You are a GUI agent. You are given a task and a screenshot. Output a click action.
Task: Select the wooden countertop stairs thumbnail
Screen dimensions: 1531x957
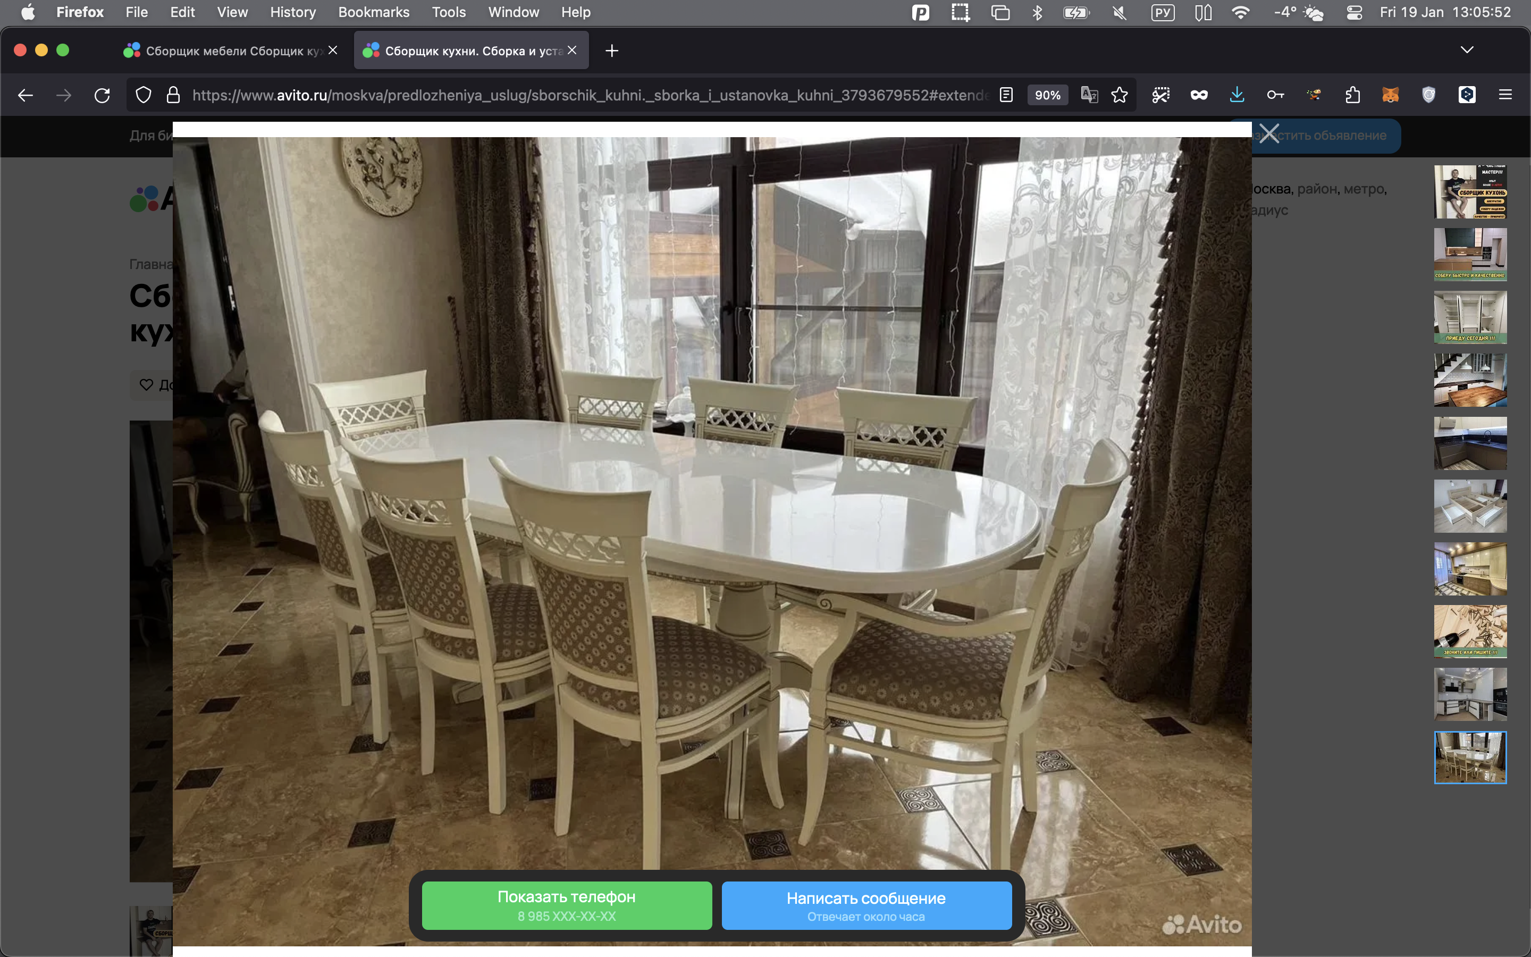pyautogui.click(x=1470, y=380)
